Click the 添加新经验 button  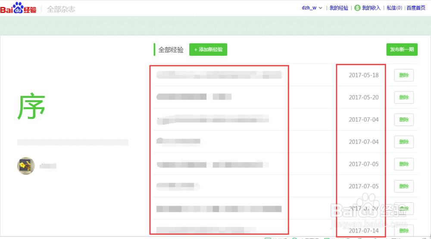tap(208, 49)
